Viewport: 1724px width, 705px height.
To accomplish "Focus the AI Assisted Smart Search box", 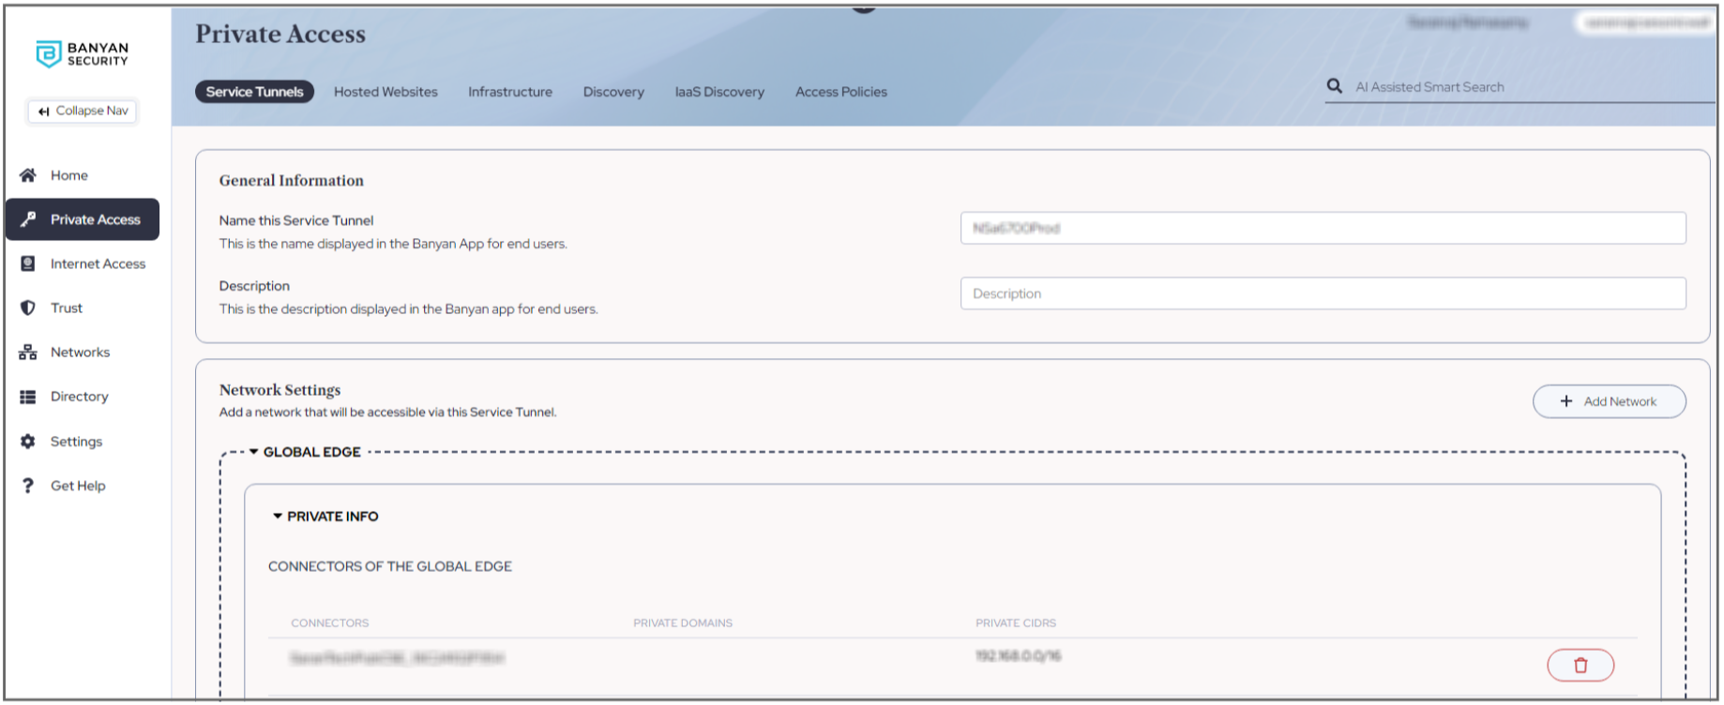I will click(1520, 87).
